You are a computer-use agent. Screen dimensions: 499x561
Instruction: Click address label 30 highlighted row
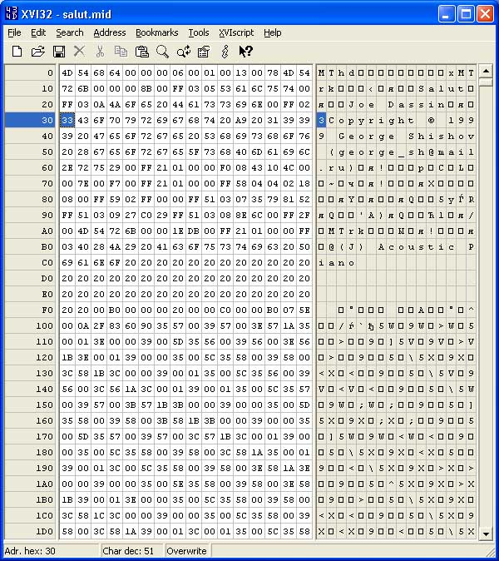(x=31, y=120)
